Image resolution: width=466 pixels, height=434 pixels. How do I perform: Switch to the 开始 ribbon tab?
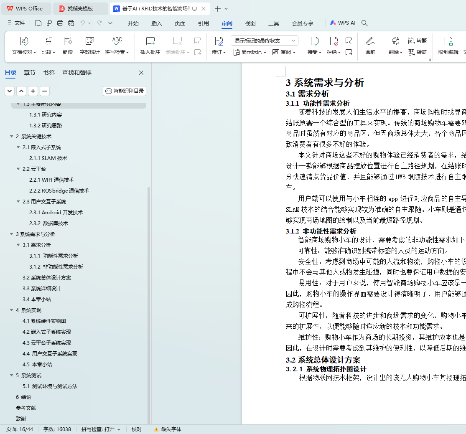(133, 23)
